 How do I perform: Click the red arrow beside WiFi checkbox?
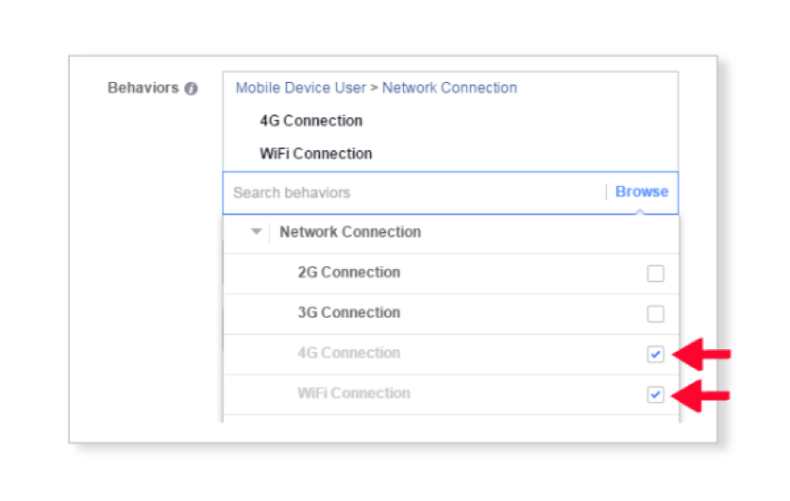(x=702, y=395)
